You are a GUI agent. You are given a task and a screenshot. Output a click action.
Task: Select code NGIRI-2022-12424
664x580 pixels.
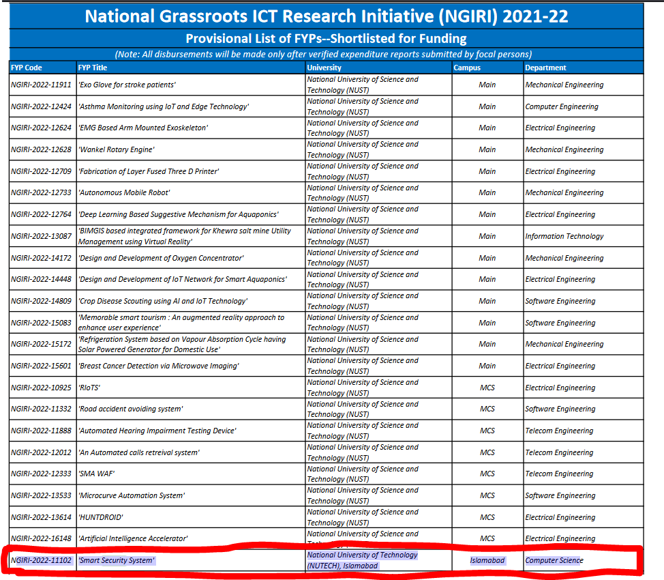pos(41,106)
